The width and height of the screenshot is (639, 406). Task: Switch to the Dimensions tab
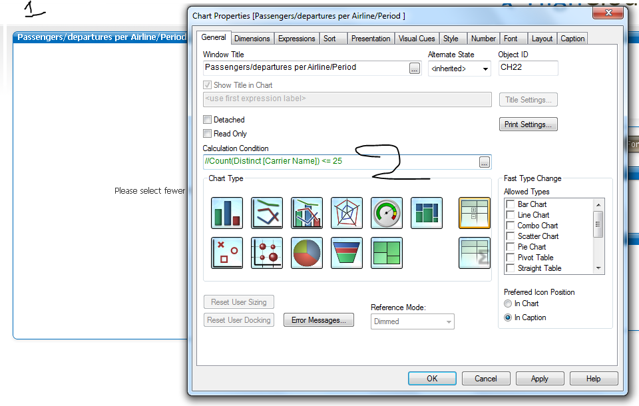point(252,39)
